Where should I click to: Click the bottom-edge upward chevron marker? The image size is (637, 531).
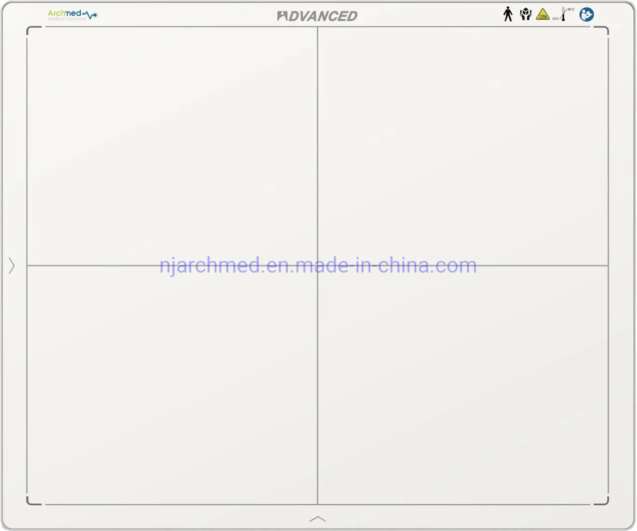click(317, 519)
